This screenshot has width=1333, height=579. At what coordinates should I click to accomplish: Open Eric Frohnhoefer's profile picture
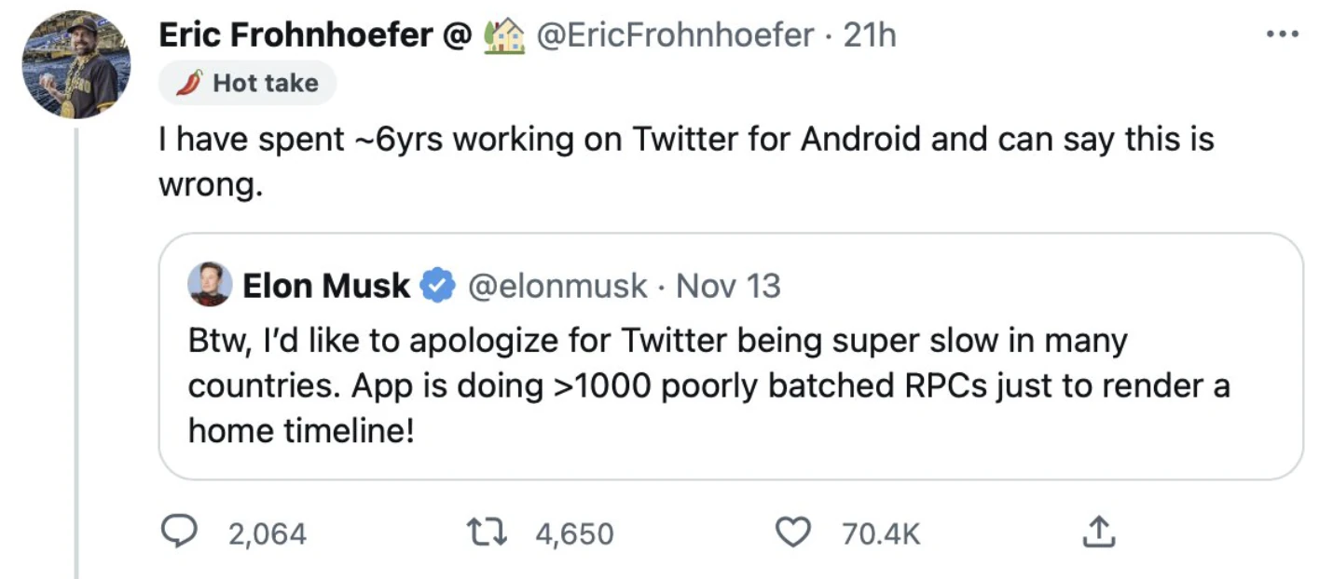76,64
